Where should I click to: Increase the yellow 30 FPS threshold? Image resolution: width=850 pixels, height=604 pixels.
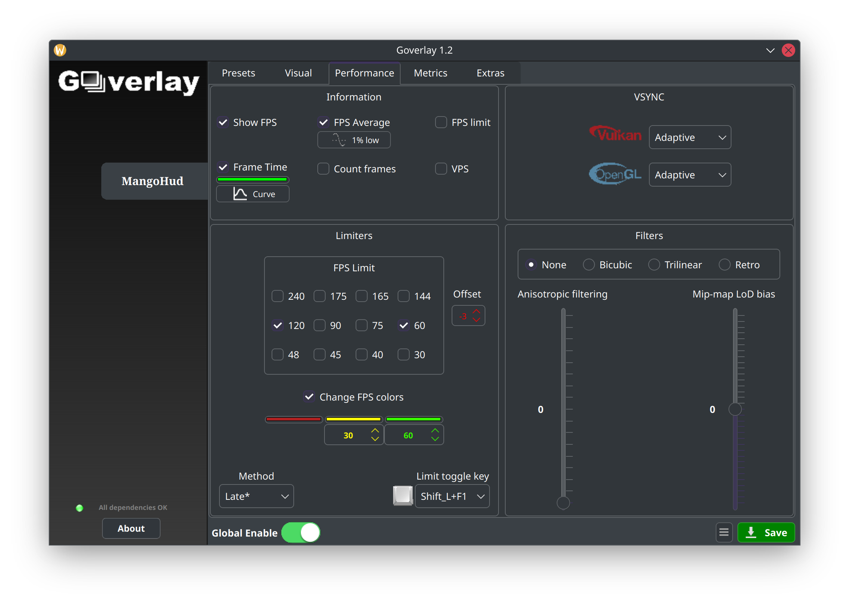click(375, 431)
